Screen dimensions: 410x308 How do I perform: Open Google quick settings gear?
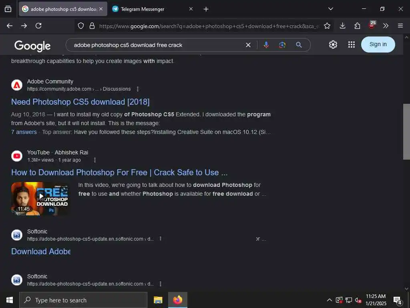pyautogui.click(x=333, y=45)
